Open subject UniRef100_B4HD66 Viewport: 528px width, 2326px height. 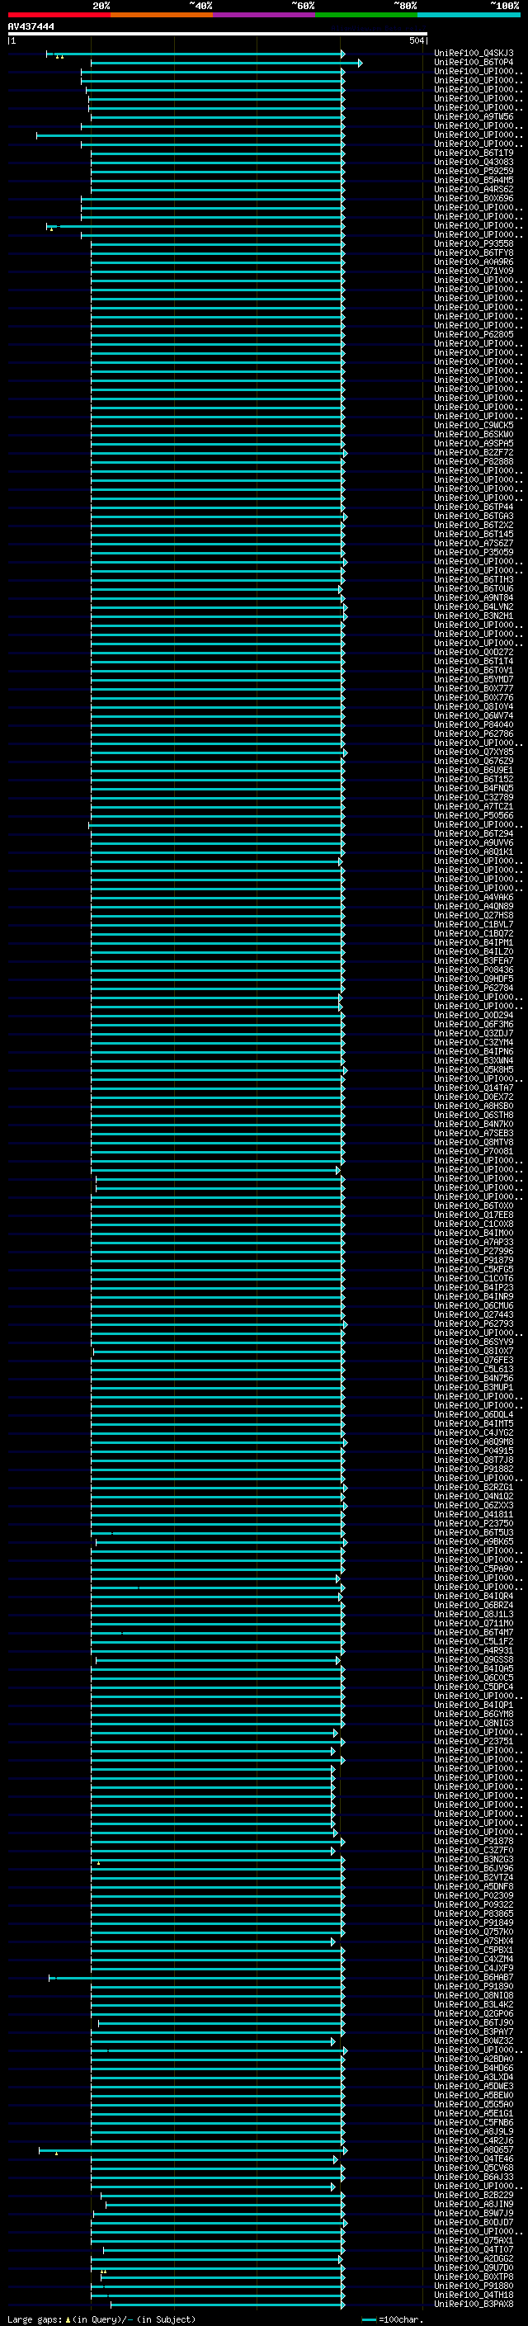pyautogui.click(x=474, y=2069)
